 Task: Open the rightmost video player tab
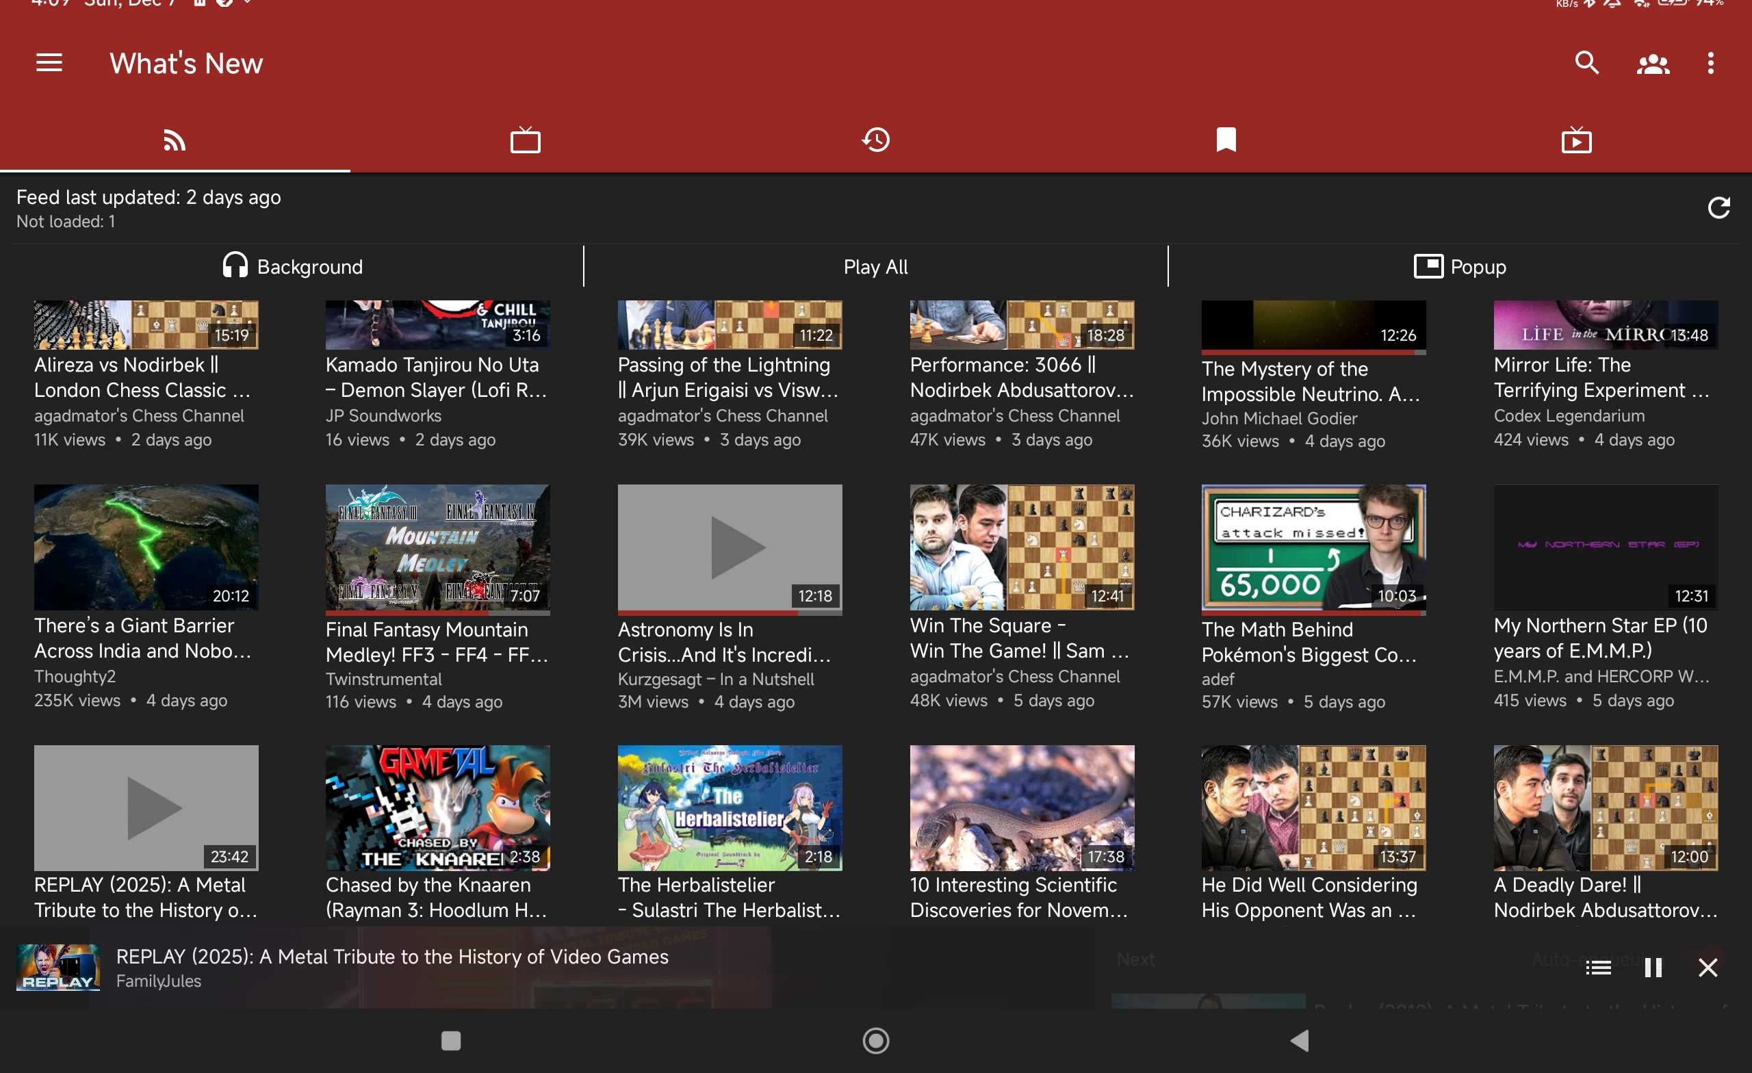(1575, 140)
